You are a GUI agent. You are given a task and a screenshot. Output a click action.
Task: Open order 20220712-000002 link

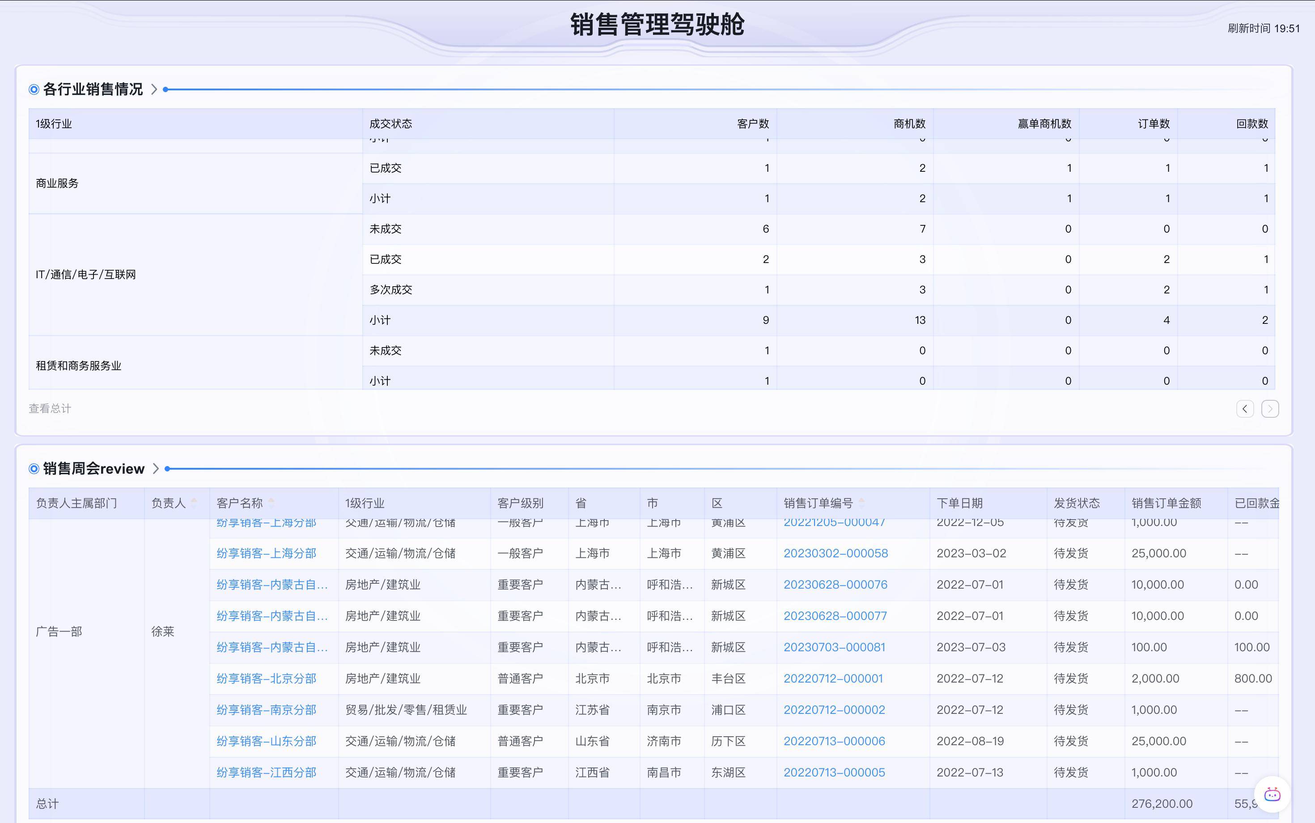pos(834,710)
